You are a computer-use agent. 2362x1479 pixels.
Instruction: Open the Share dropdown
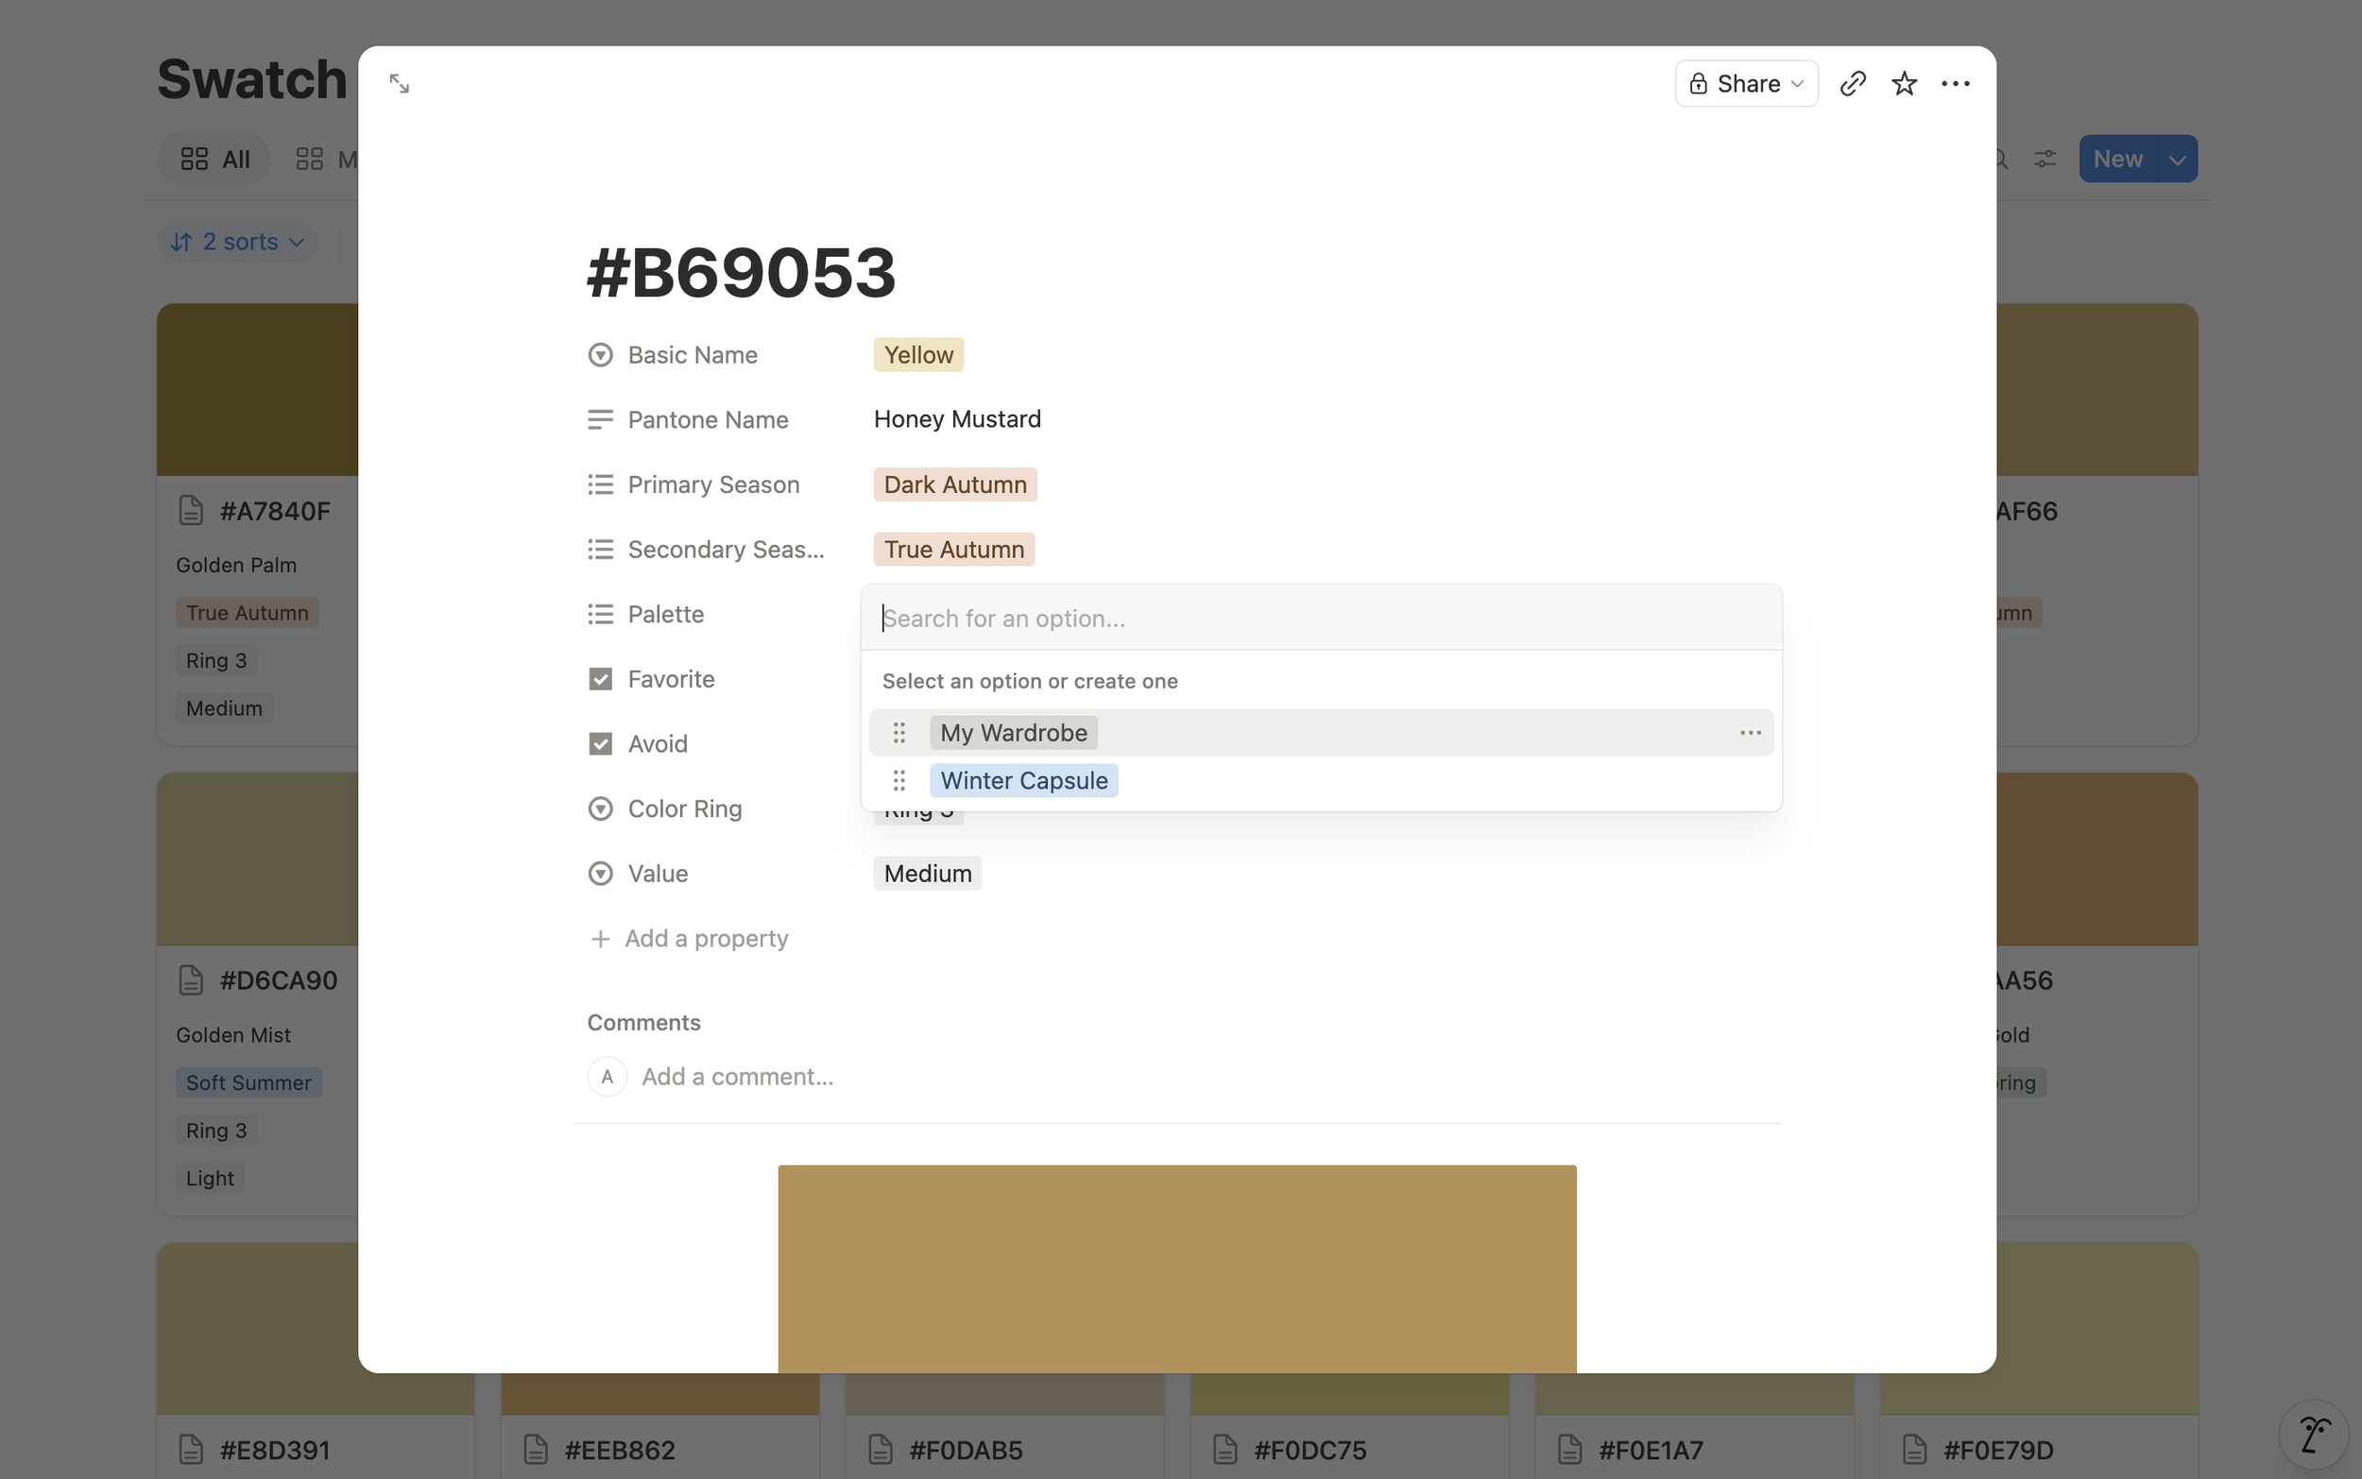(1747, 84)
